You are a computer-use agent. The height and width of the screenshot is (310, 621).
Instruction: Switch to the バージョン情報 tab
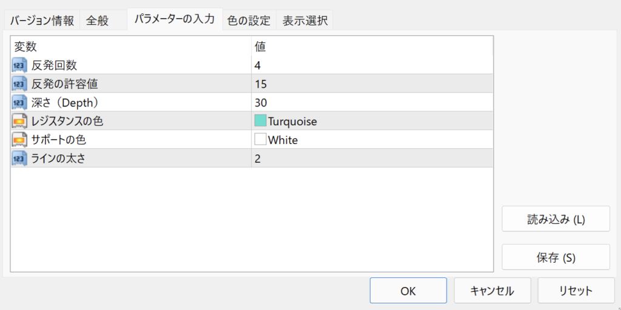(x=42, y=21)
